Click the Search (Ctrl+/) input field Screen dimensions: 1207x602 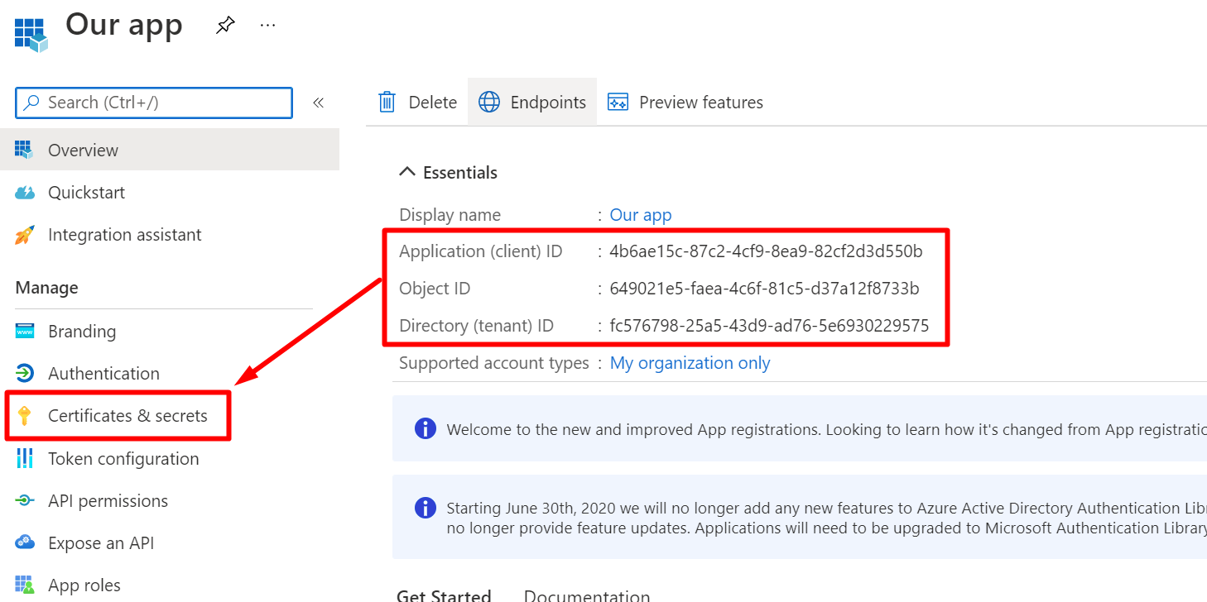(x=154, y=103)
